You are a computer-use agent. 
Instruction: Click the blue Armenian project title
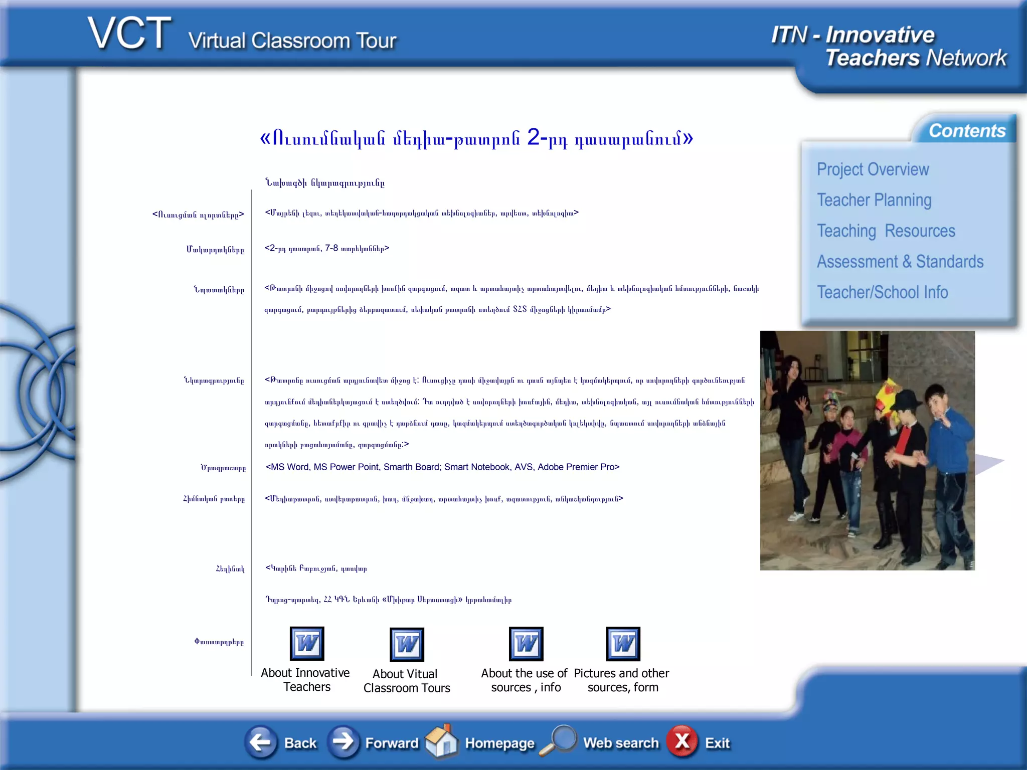pos(476,138)
